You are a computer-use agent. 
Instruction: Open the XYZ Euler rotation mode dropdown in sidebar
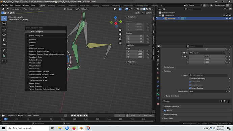(138, 45)
